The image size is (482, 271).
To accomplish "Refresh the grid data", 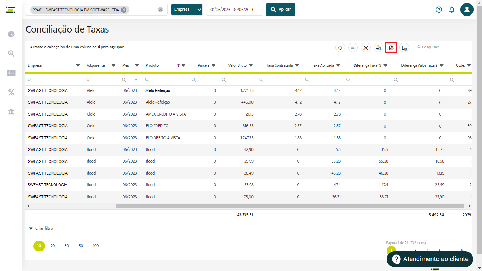I will pos(340,48).
